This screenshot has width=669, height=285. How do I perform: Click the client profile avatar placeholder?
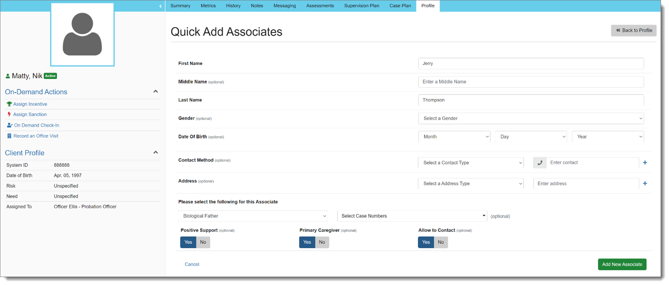[x=82, y=34]
